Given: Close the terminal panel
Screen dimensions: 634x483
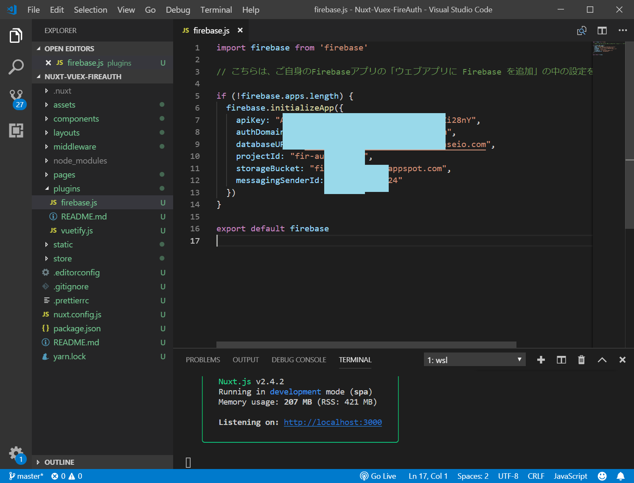Looking at the screenshot, I should pyautogui.click(x=622, y=360).
